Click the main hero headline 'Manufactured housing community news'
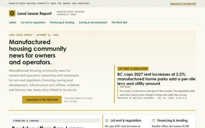The height and width of the screenshot is (128, 205). [38, 52]
